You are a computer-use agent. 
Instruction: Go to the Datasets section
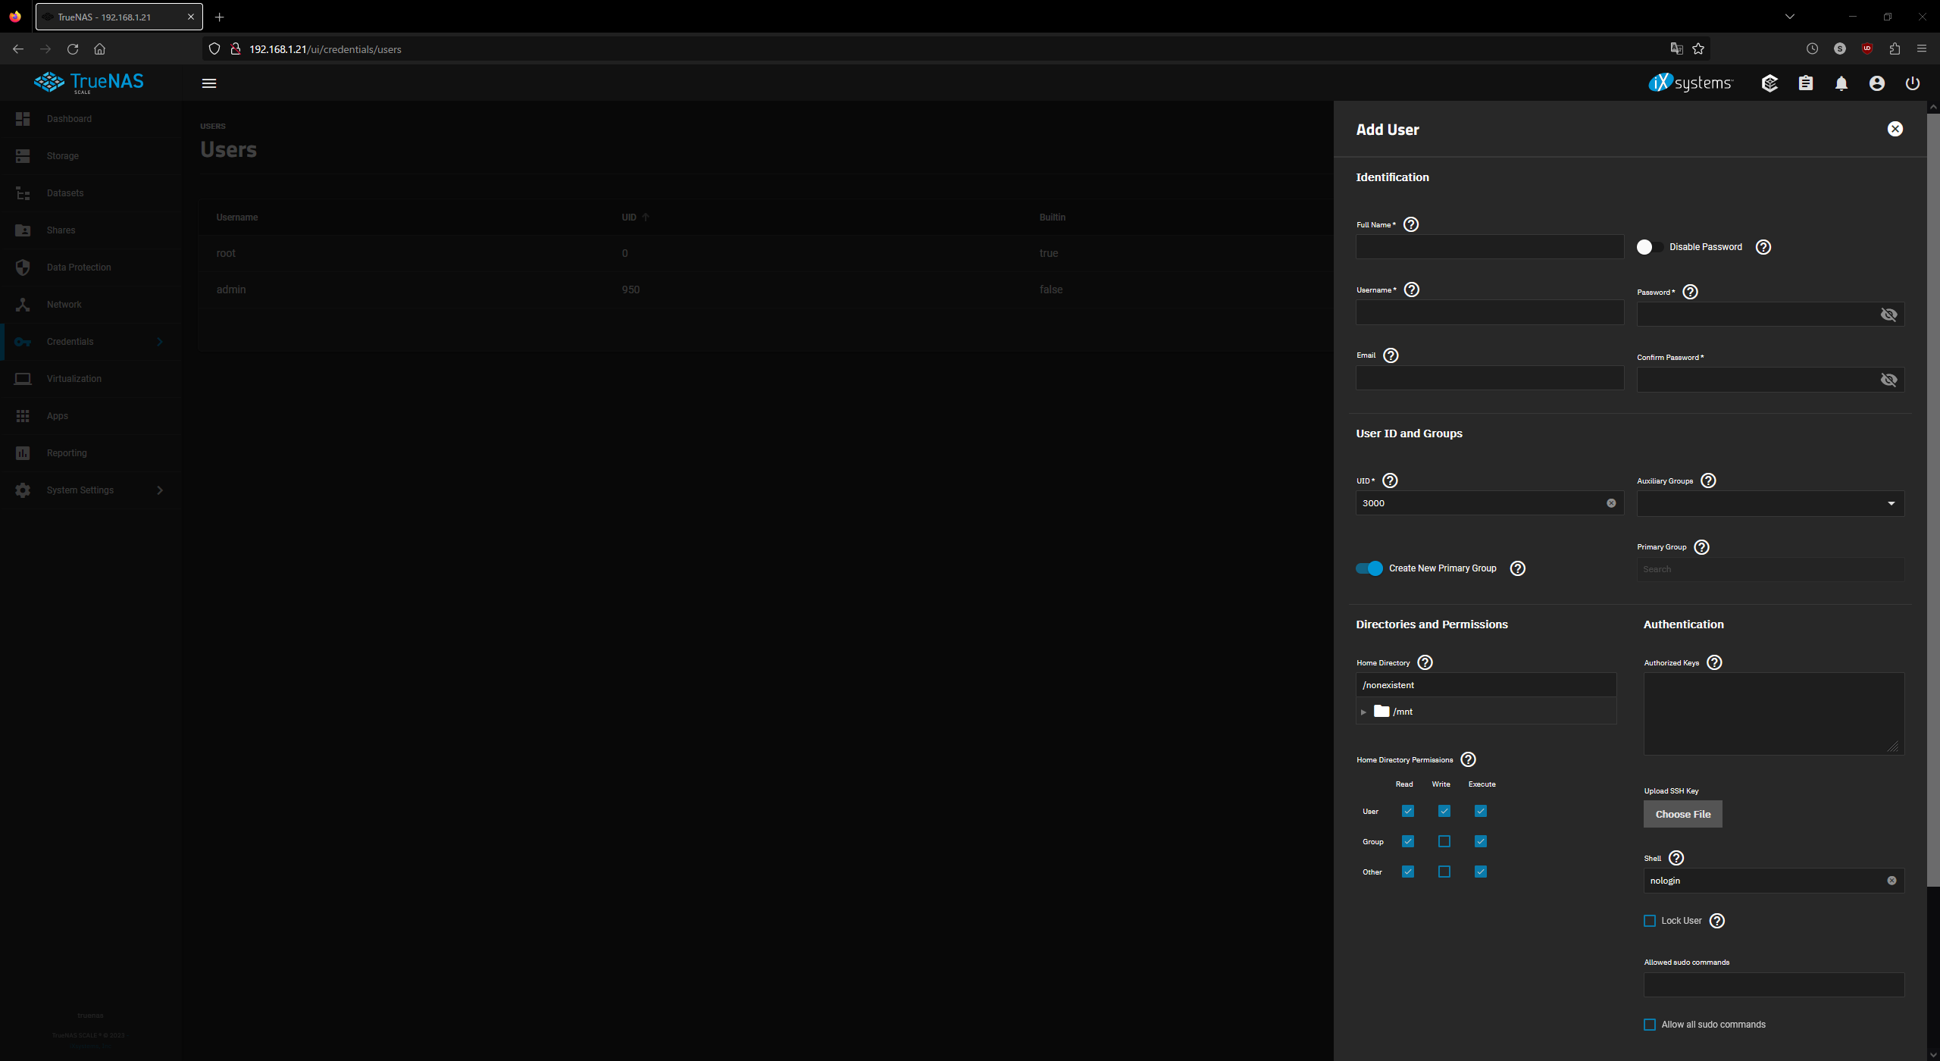pyautogui.click(x=64, y=193)
